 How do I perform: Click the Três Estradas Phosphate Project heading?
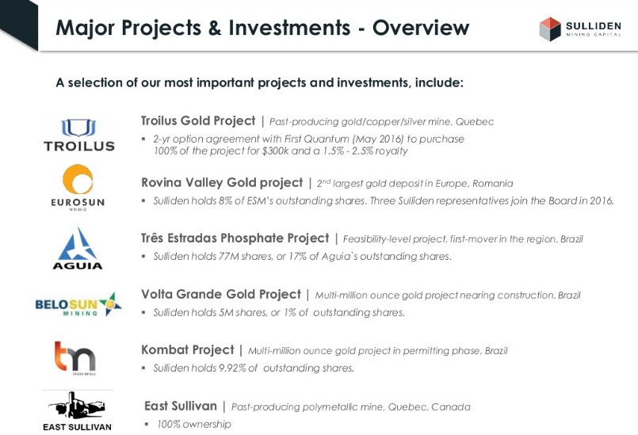pyautogui.click(x=235, y=238)
